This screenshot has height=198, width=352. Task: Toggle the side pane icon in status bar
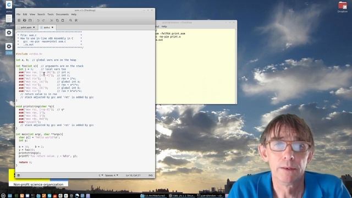coord(18,175)
